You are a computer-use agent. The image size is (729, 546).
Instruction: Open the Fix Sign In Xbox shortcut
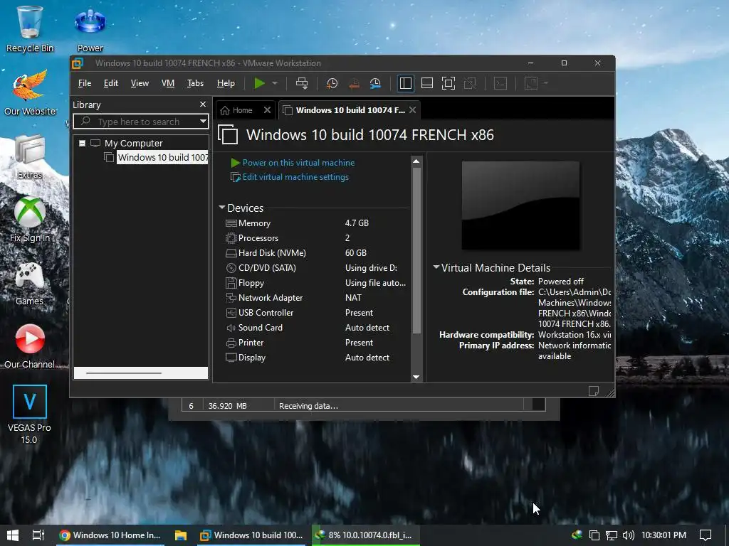[30, 219]
